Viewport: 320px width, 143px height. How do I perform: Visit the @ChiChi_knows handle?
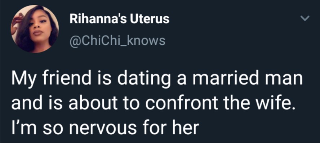click(117, 41)
